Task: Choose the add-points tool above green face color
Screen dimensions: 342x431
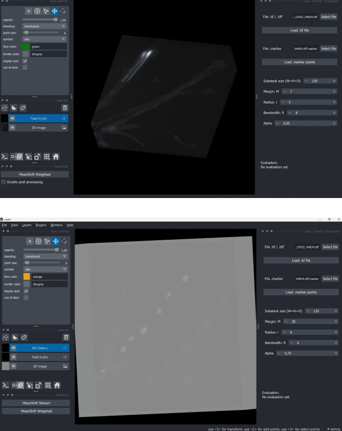Action: pyautogui.click(x=37, y=11)
